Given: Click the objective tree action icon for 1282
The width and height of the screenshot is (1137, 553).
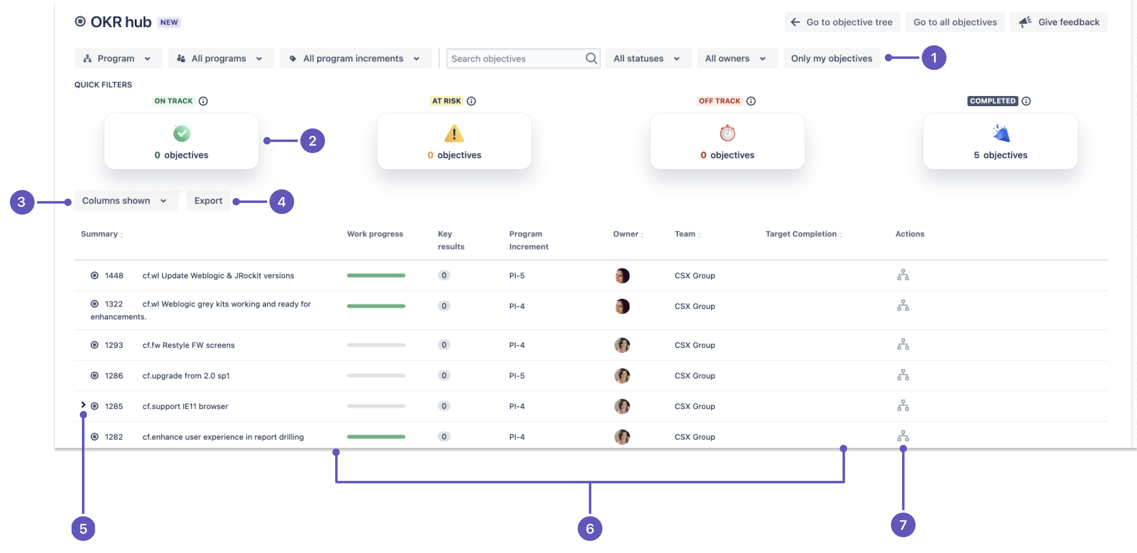Looking at the screenshot, I should [903, 436].
